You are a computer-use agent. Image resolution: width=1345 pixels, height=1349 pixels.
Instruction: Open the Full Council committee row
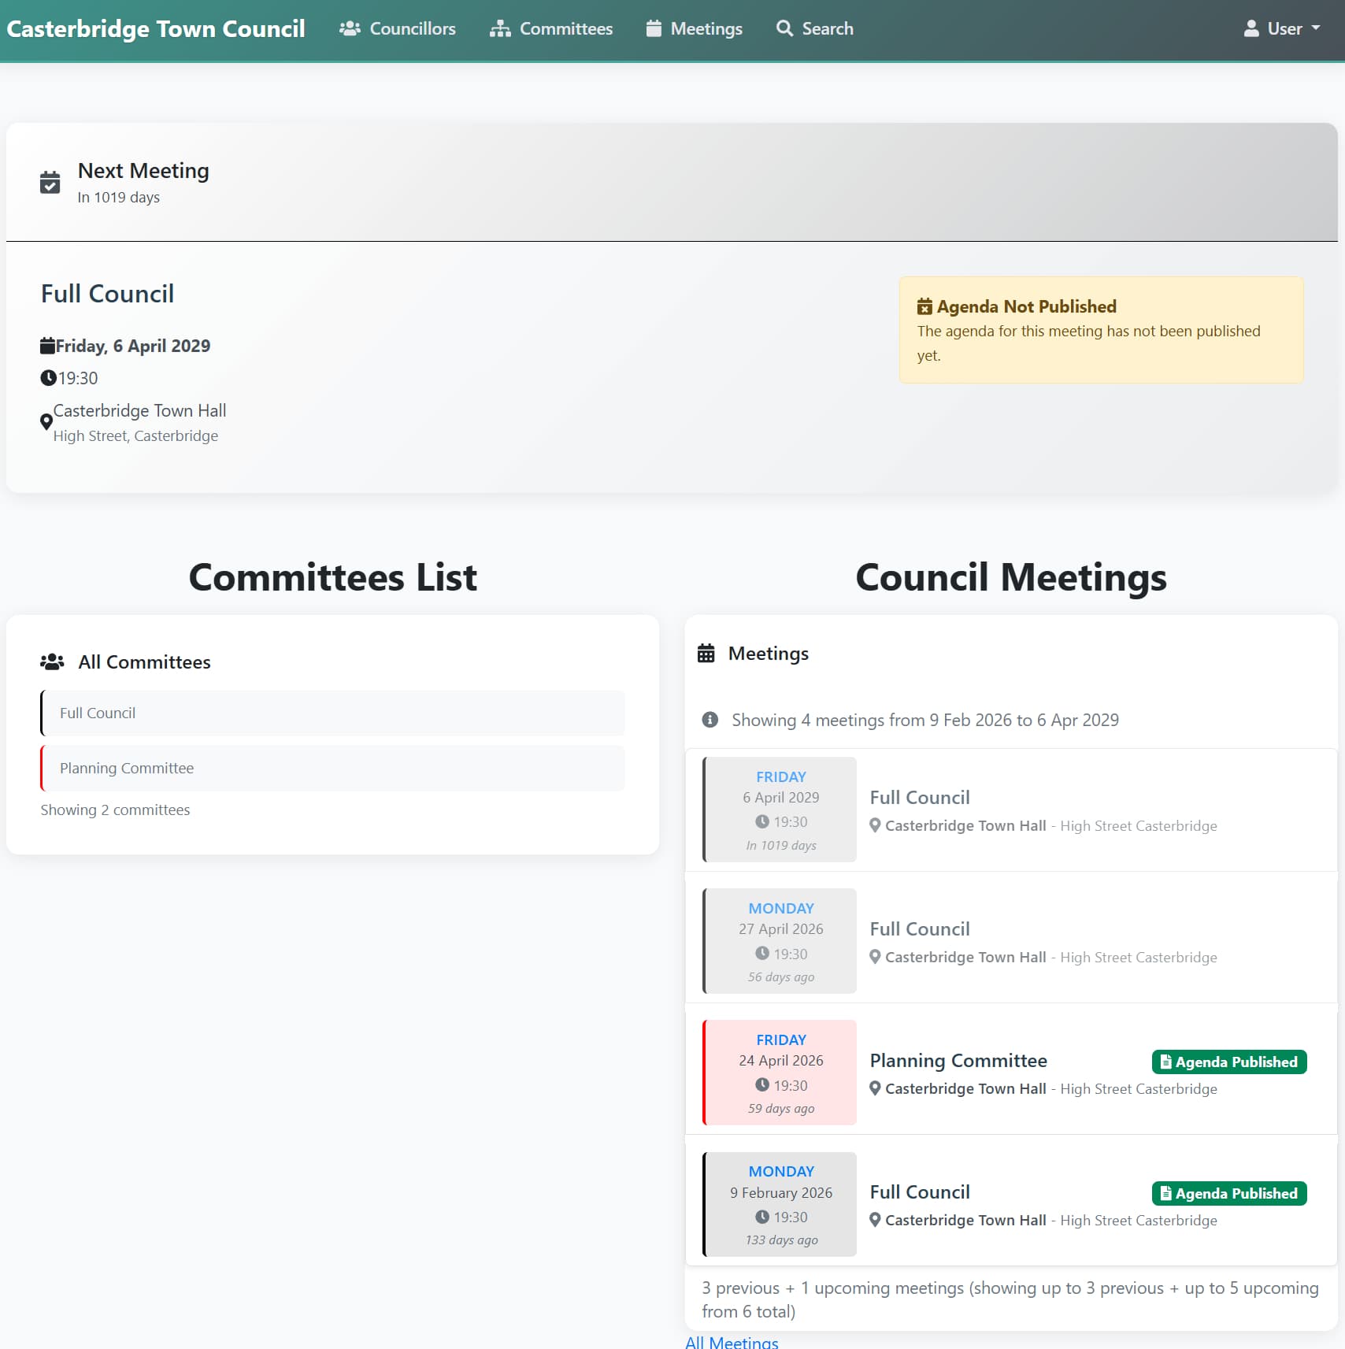tap(332, 713)
